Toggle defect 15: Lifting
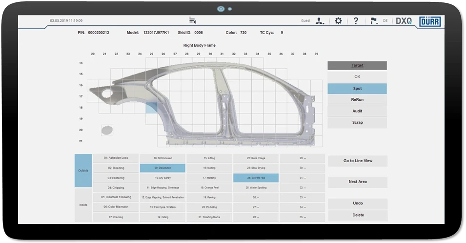Viewport: 466px width, 243px height. tap(209, 158)
